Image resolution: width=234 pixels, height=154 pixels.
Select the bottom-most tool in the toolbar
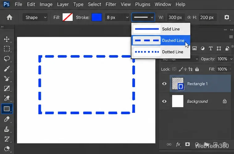pyautogui.click(x=7, y=149)
